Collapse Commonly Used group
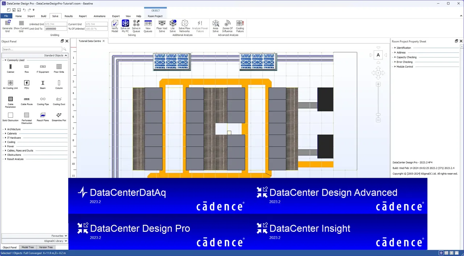Image resolution: width=464 pixels, height=256 pixels. pyautogui.click(x=5, y=60)
